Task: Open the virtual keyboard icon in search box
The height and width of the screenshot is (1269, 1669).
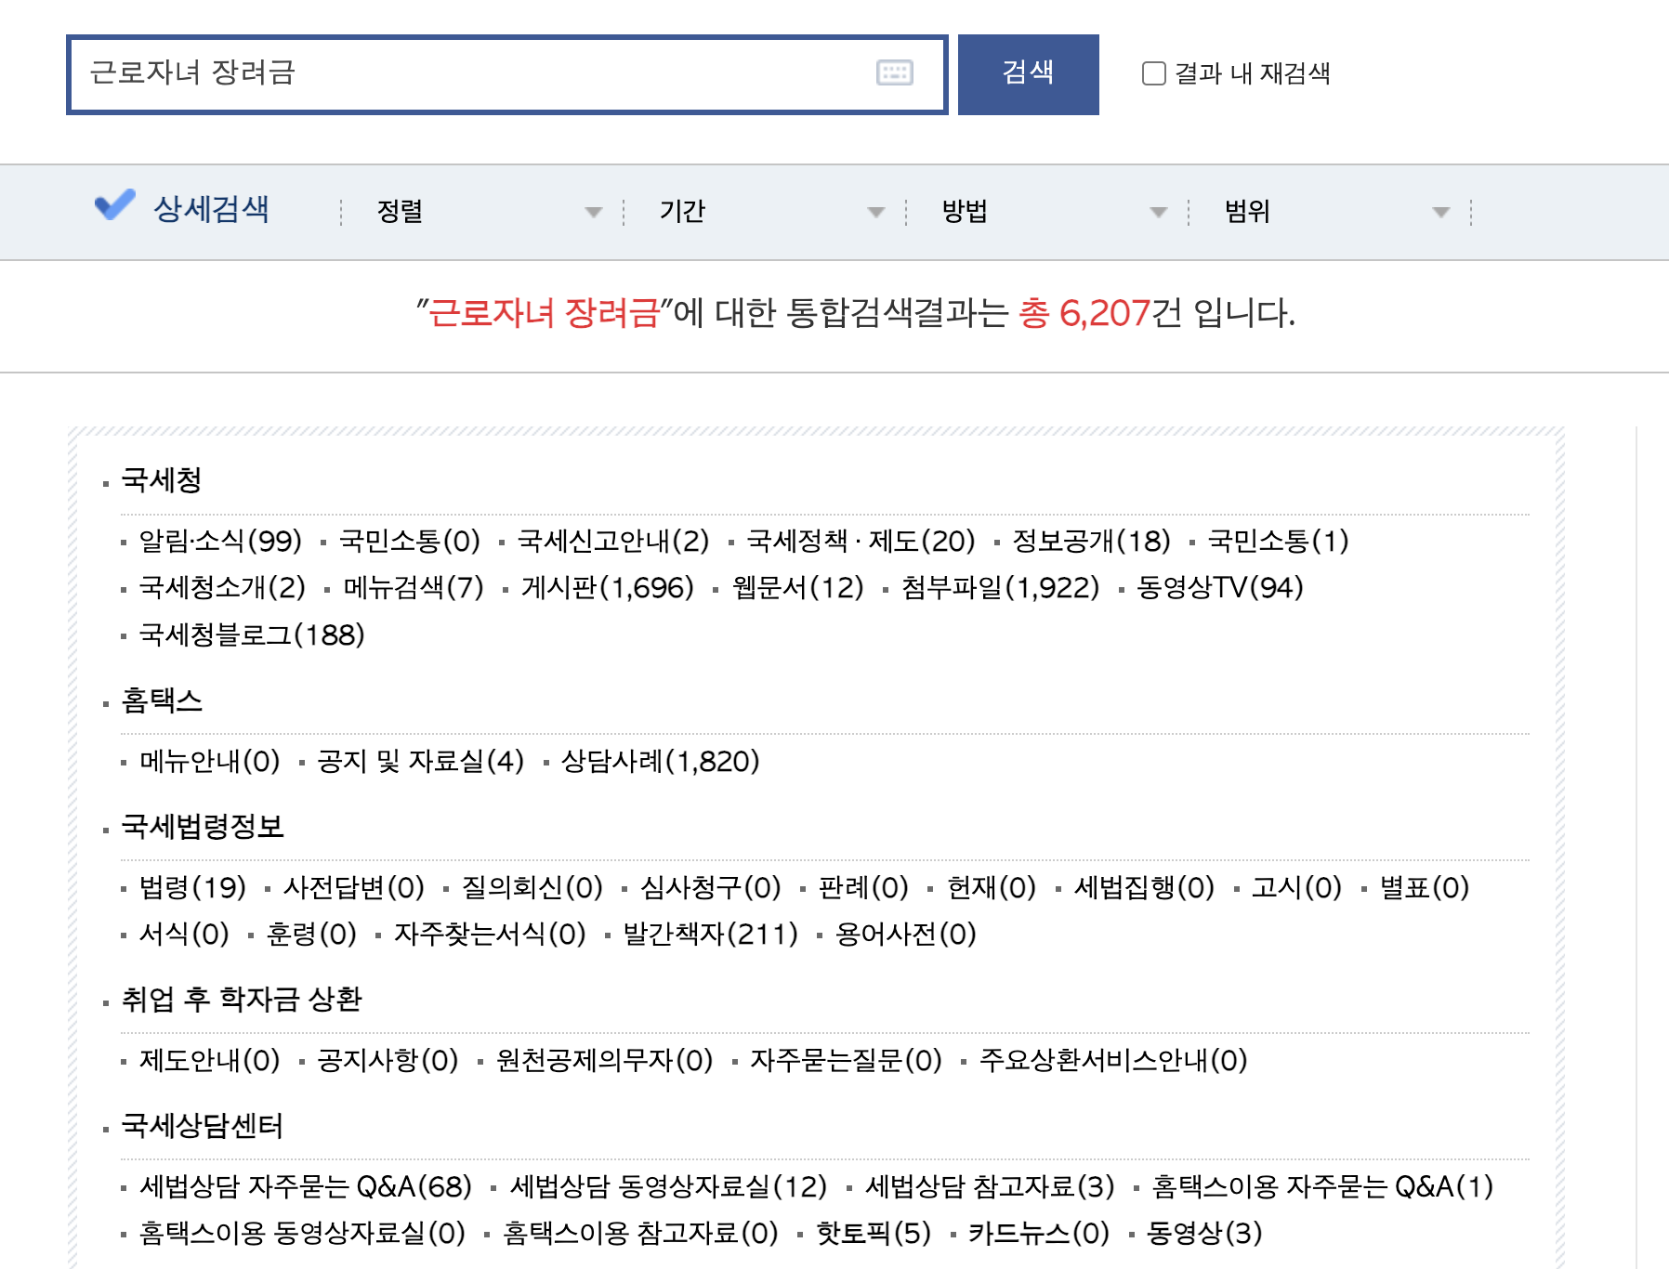Action: [x=894, y=72]
